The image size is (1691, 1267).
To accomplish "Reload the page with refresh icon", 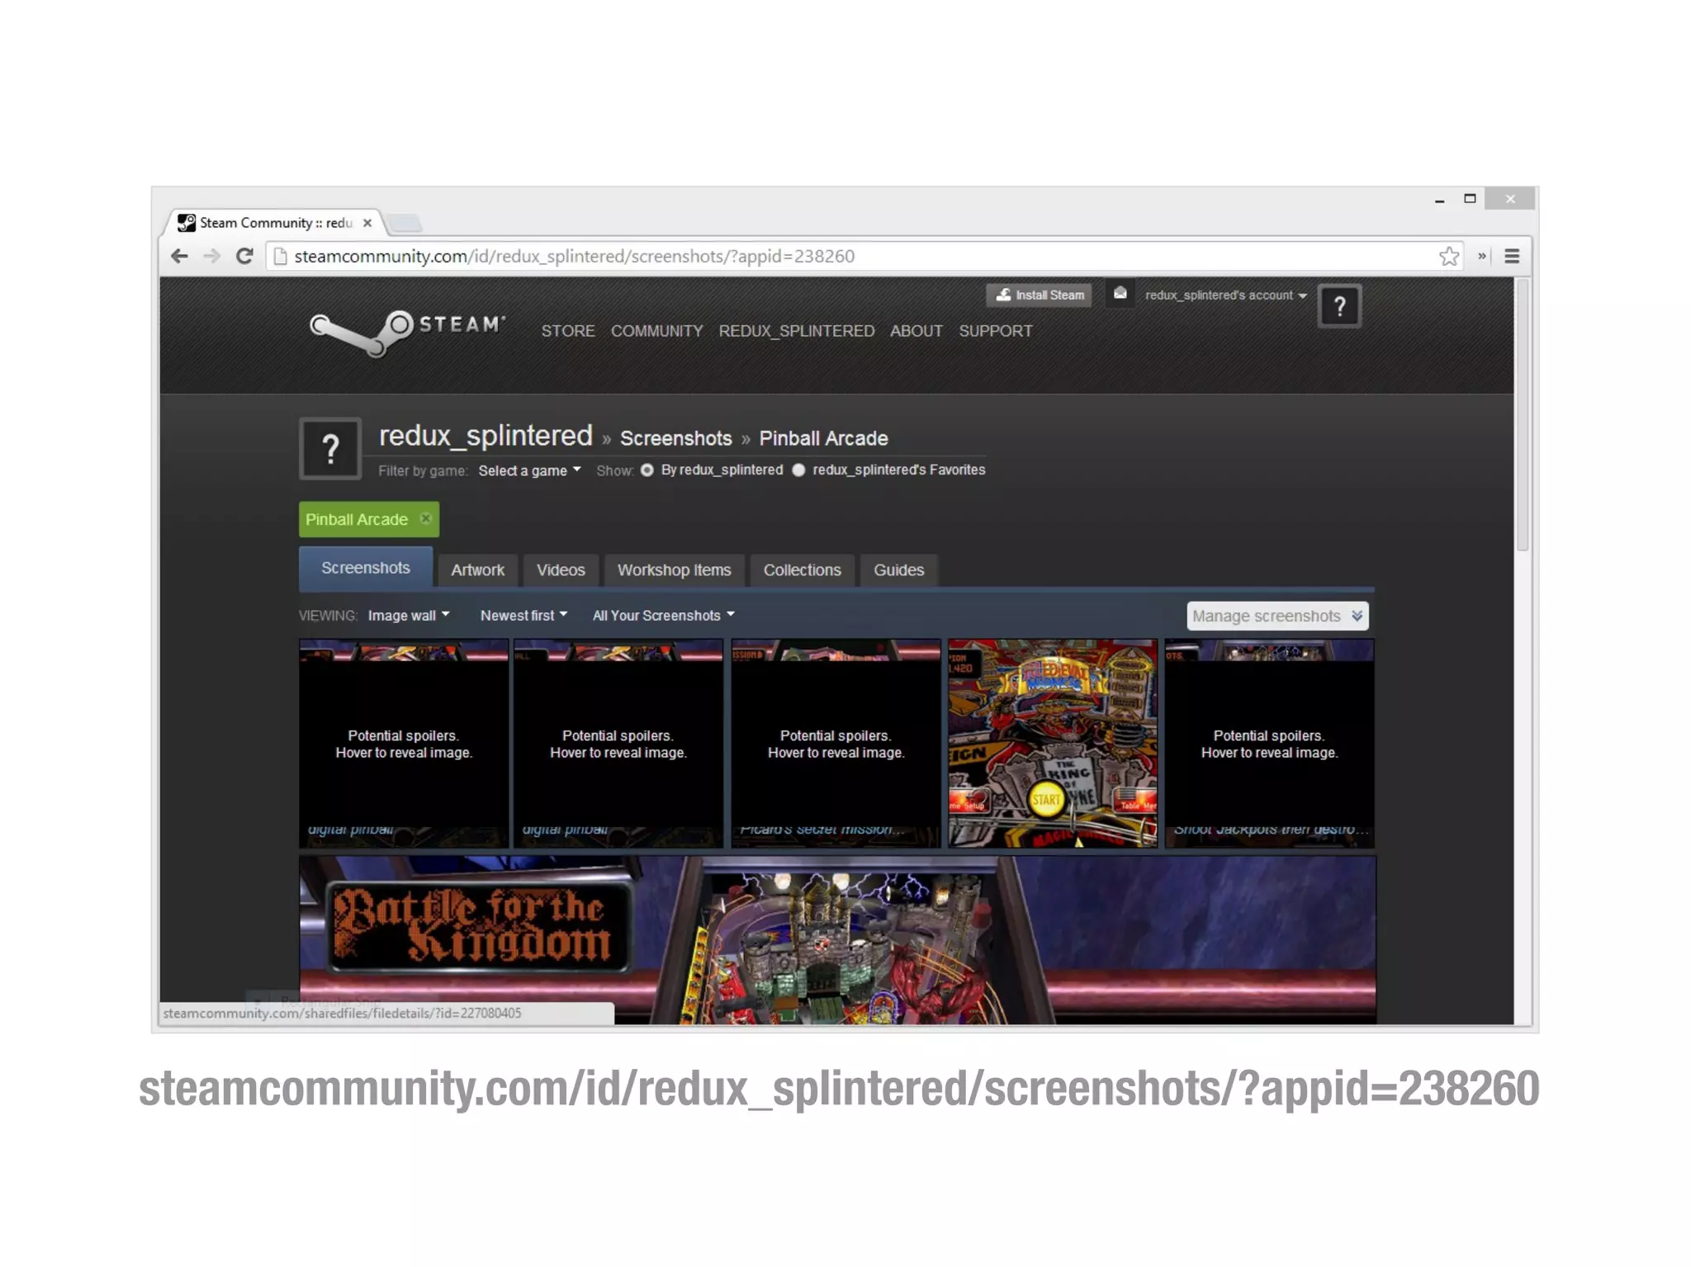I will [x=244, y=256].
